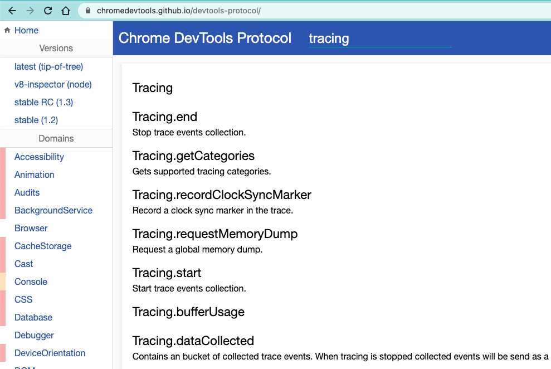
Task: Click 'Gets supported tracing categories.' description
Action: [201, 172]
